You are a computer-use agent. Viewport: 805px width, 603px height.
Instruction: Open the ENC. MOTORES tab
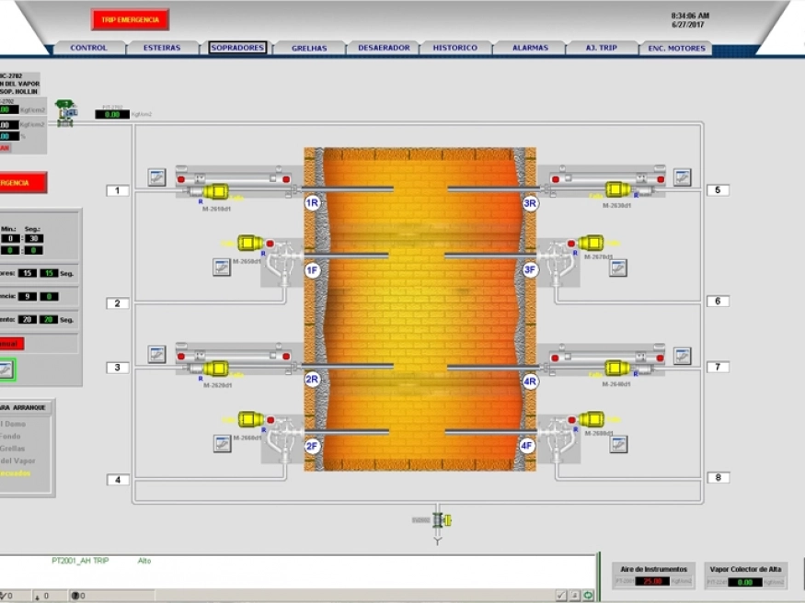675,48
